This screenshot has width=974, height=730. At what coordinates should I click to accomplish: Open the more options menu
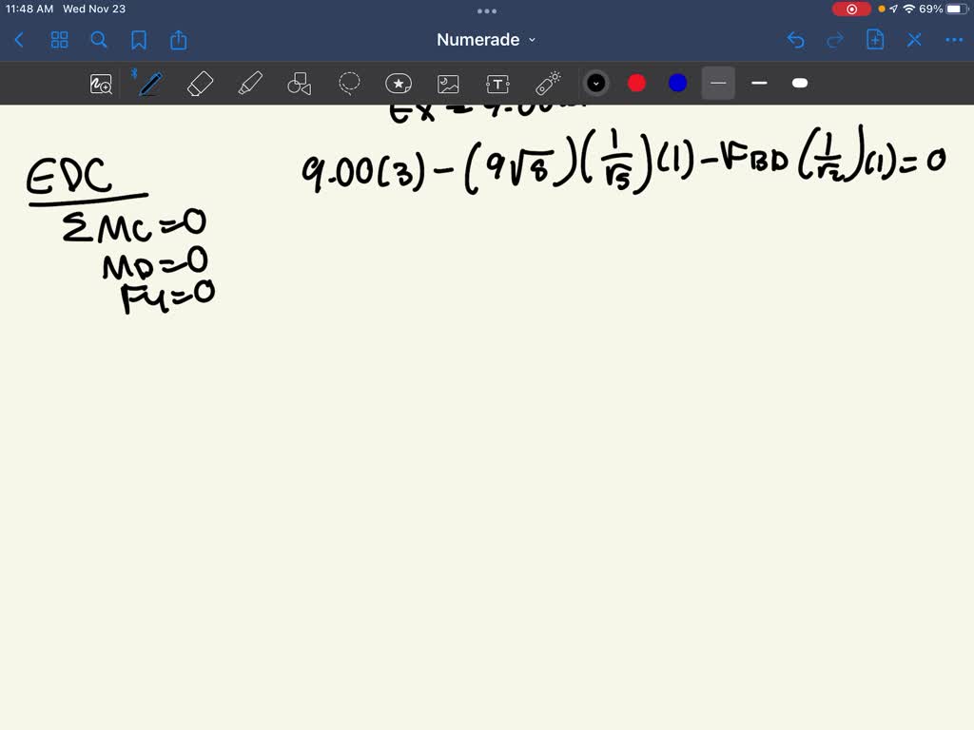(x=954, y=40)
